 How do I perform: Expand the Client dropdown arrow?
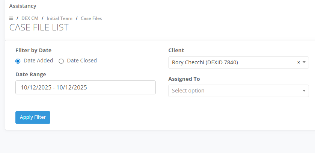304,62
